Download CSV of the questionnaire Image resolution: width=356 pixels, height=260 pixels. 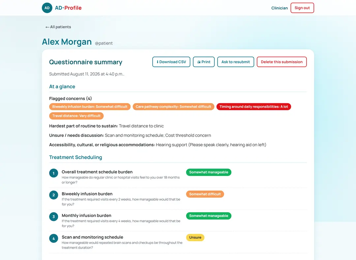[x=171, y=62]
